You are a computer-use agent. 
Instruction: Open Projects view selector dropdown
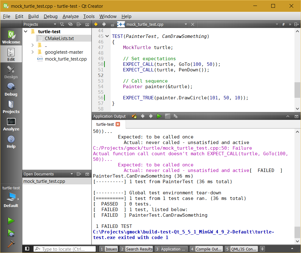pyautogui.click(x=40, y=25)
